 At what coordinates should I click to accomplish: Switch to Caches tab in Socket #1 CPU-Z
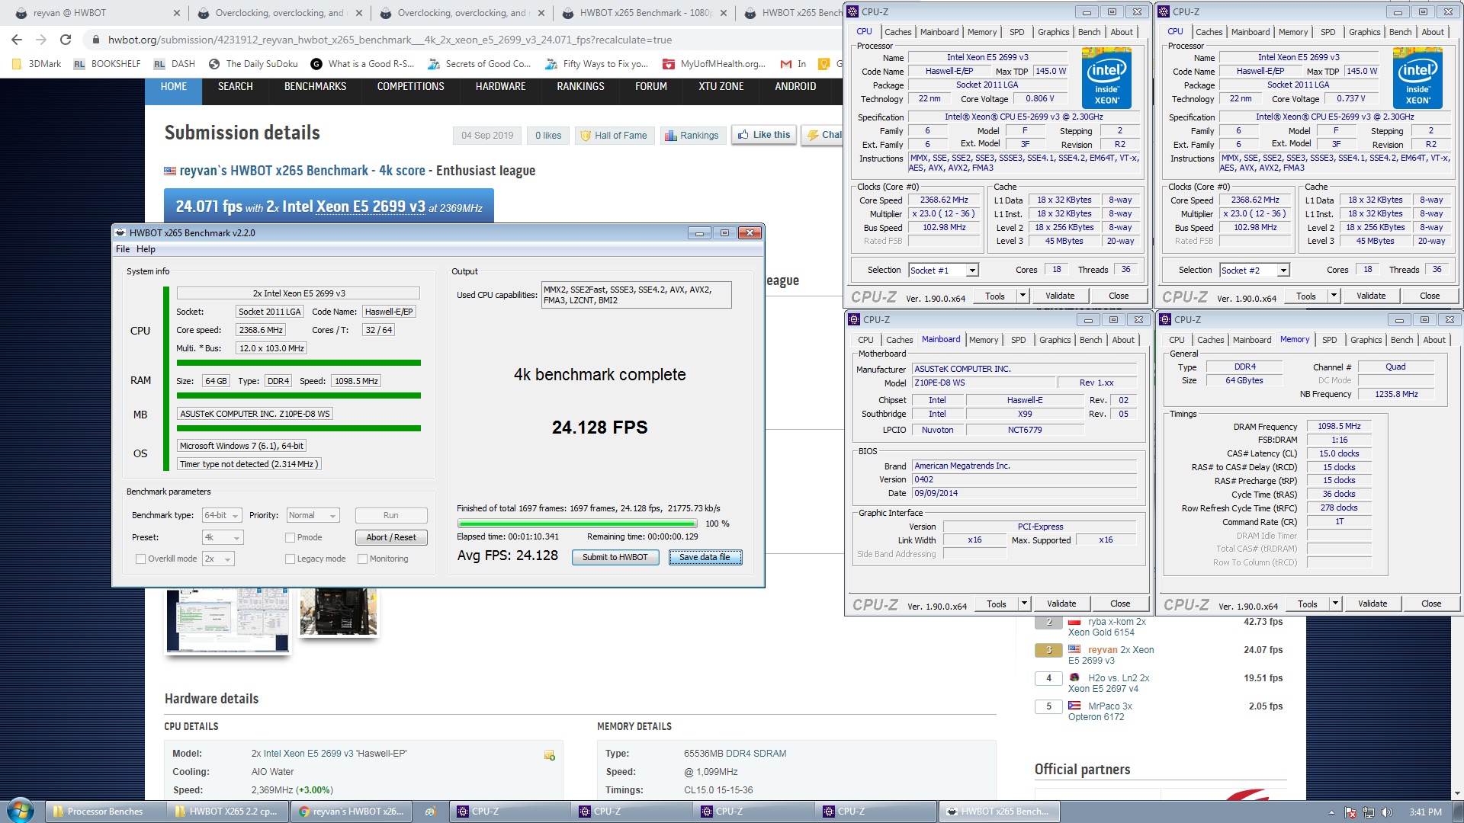click(897, 32)
